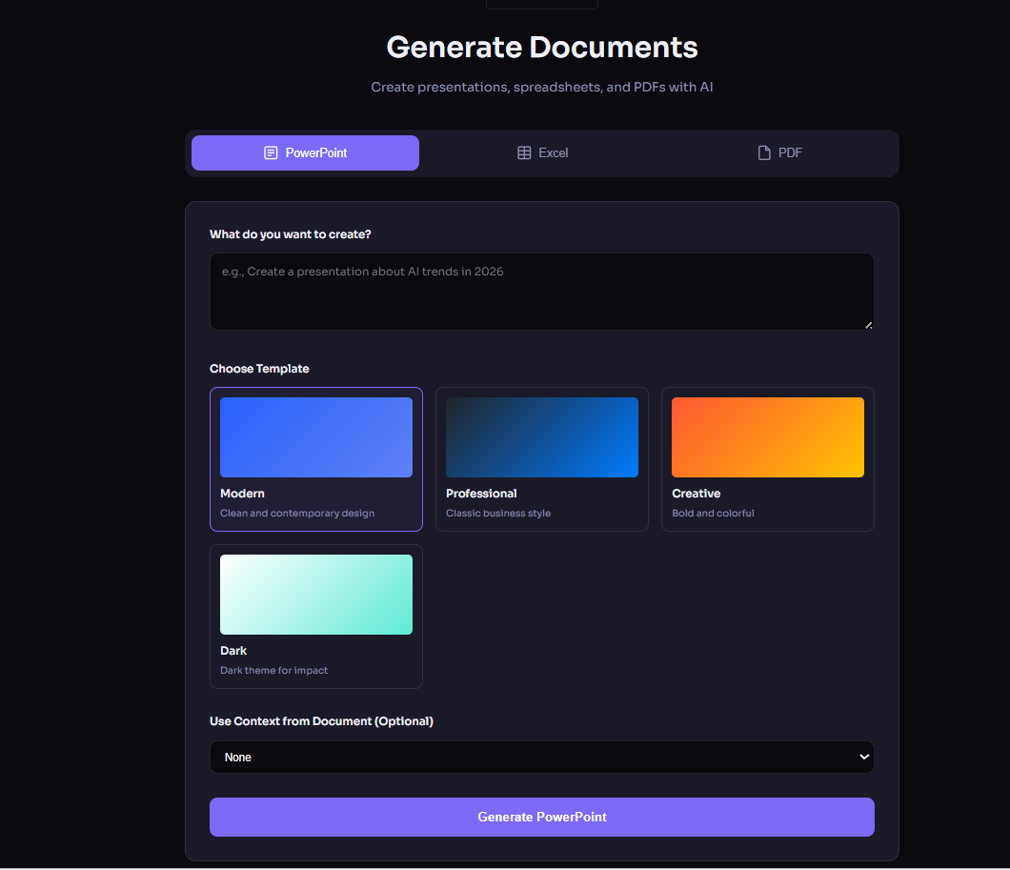1010x870 pixels.
Task: Click the Professional dark-blue gradient preview
Action: click(x=542, y=437)
